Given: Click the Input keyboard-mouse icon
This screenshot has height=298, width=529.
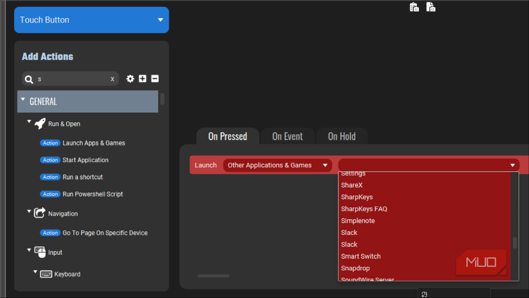Looking at the screenshot, I should (40, 252).
